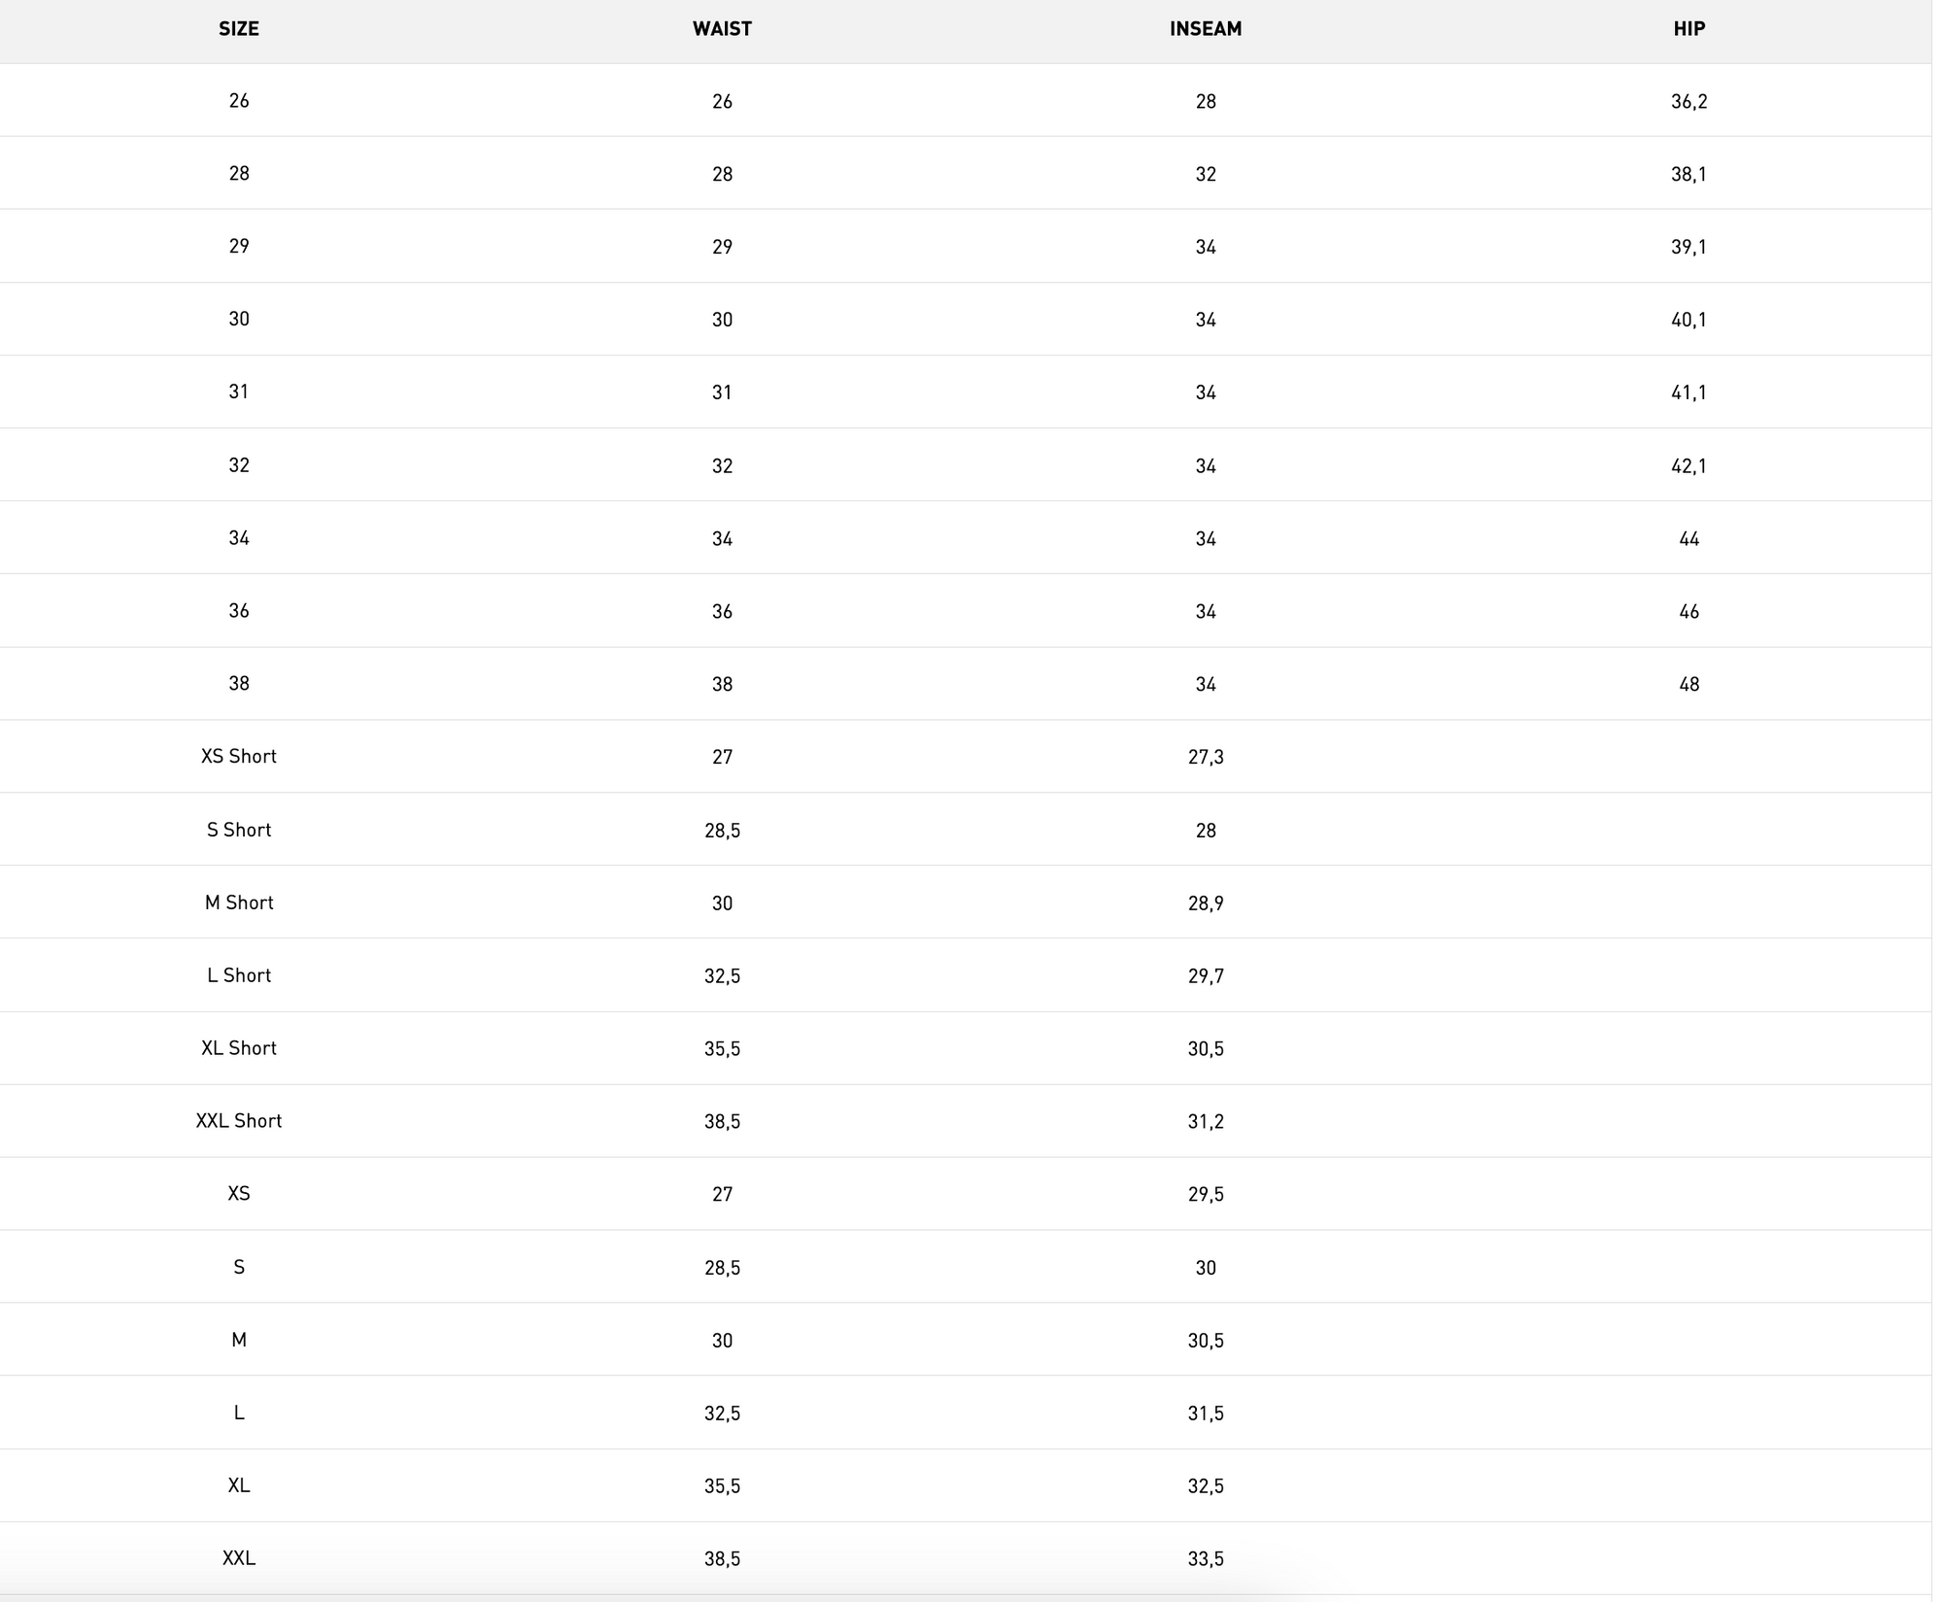Click the inseam value 29,7

tap(1205, 976)
